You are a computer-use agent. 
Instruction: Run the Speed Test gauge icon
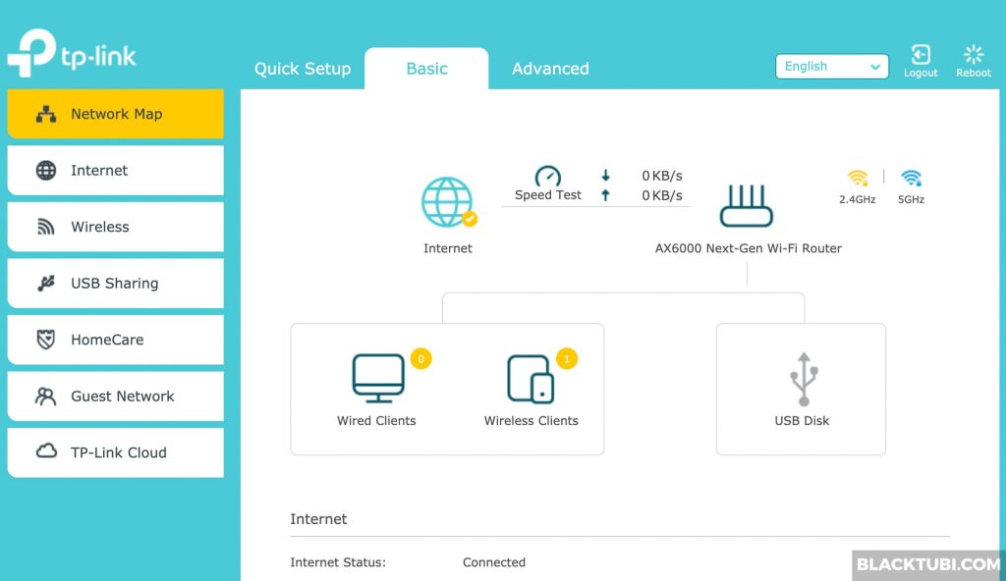tap(548, 176)
